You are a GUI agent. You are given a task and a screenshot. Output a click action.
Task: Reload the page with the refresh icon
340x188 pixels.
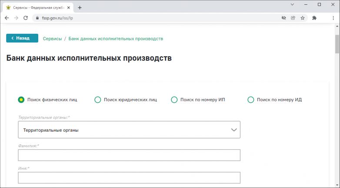click(26, 18)
